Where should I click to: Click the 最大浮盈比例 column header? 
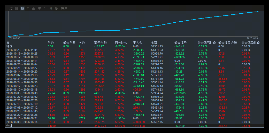tap(251, 43)
